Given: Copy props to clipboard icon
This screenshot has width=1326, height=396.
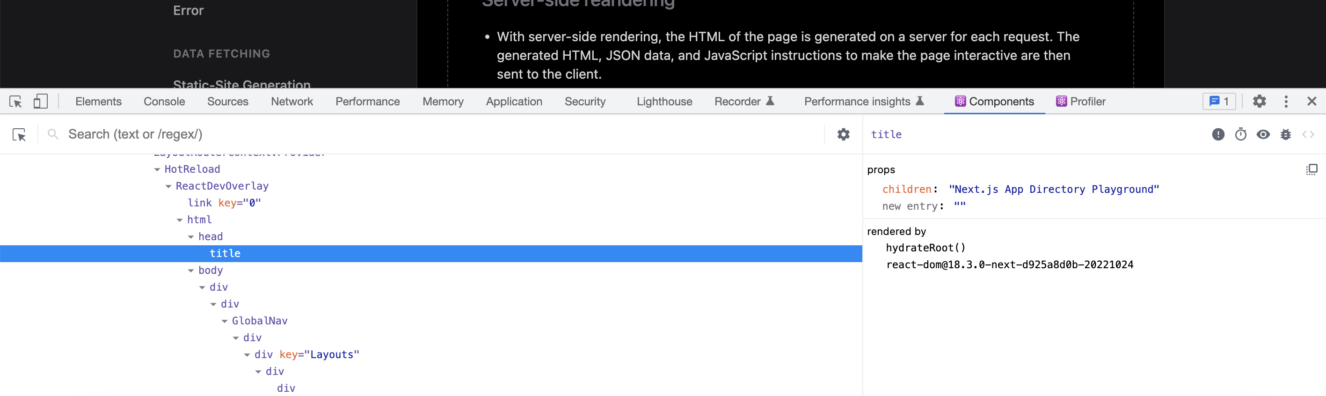Looking at the screenshot, I should point(1311,169).
